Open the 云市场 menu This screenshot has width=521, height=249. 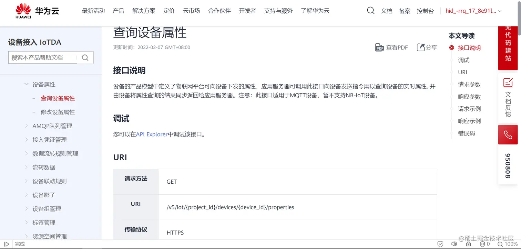tap(192, 11)
